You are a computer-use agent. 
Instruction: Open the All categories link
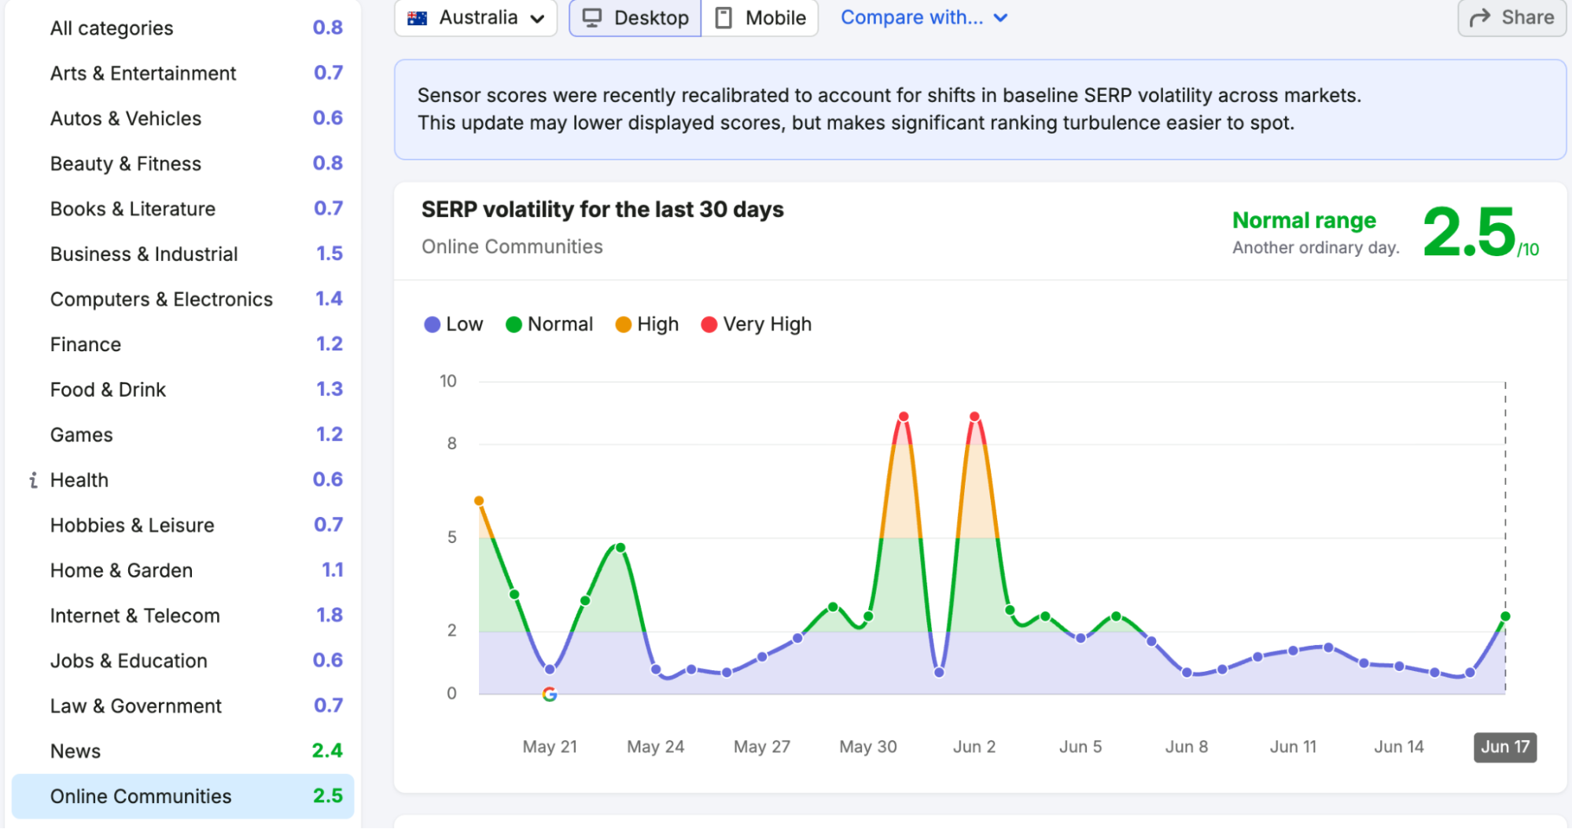pyautogui.click(x=182, y=28)
